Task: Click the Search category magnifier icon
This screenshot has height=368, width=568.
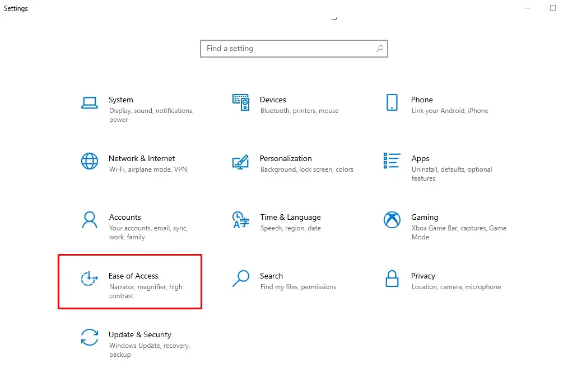Action: pyautogui.click(x=241, y=279)
